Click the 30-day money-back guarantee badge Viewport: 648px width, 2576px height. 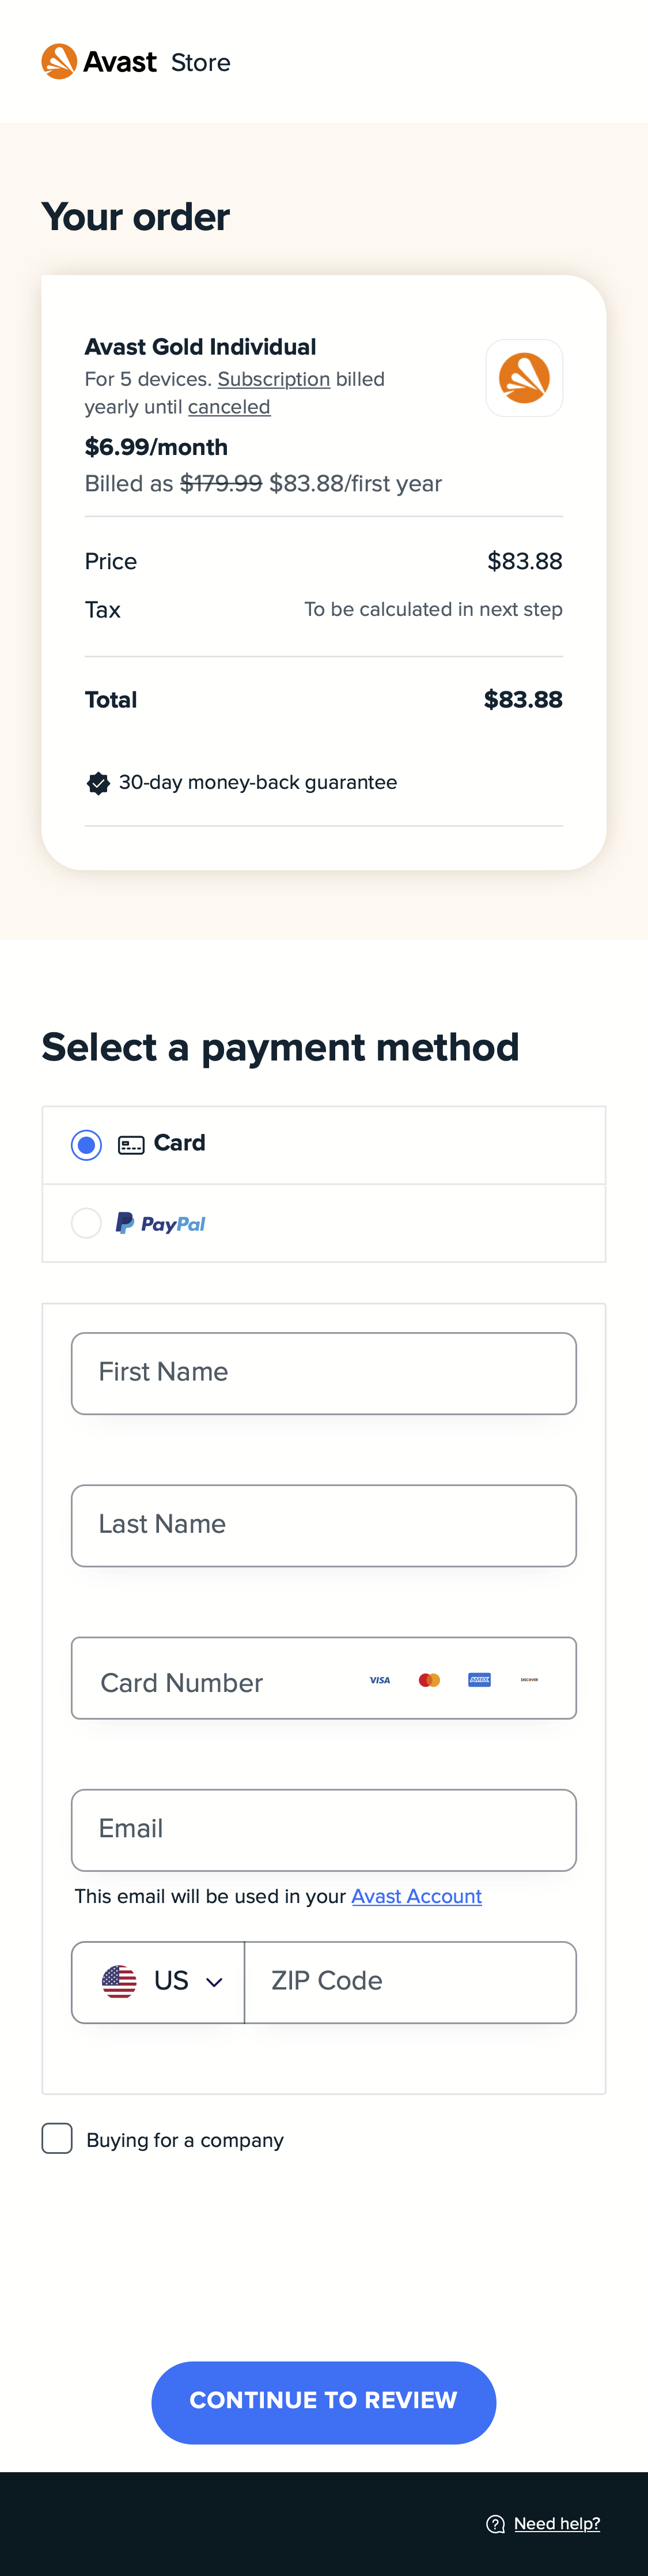coord(97,783)
